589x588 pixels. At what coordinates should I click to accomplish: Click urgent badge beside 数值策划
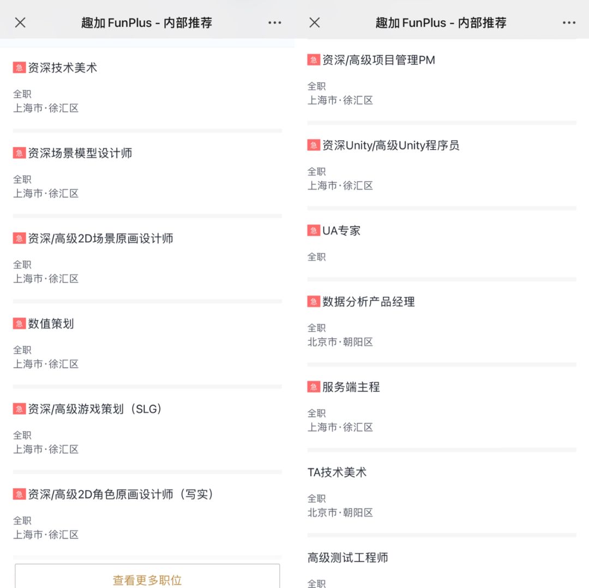(x=20, y=323)
